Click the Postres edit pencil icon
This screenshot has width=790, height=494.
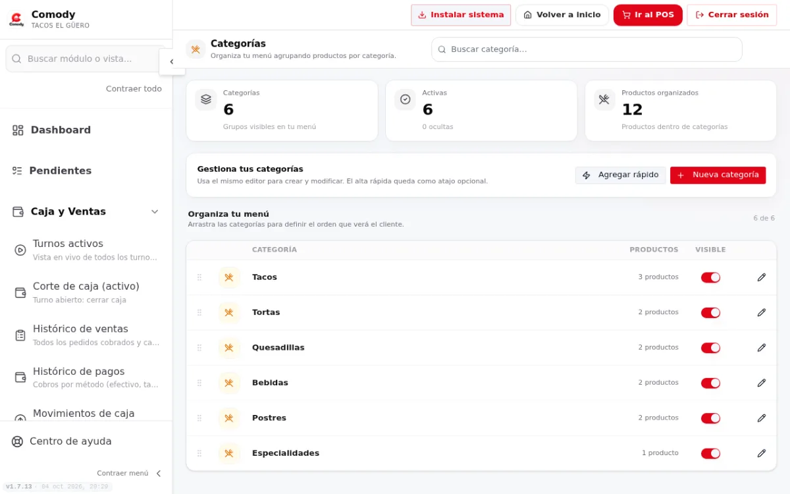[762, 418]
